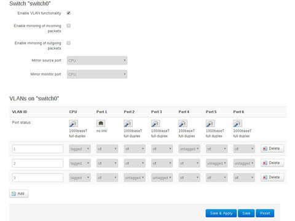Viewport: 295px width, 221px height.
Task: Click the CPU port status icon
Action: (x=73, y=123)
